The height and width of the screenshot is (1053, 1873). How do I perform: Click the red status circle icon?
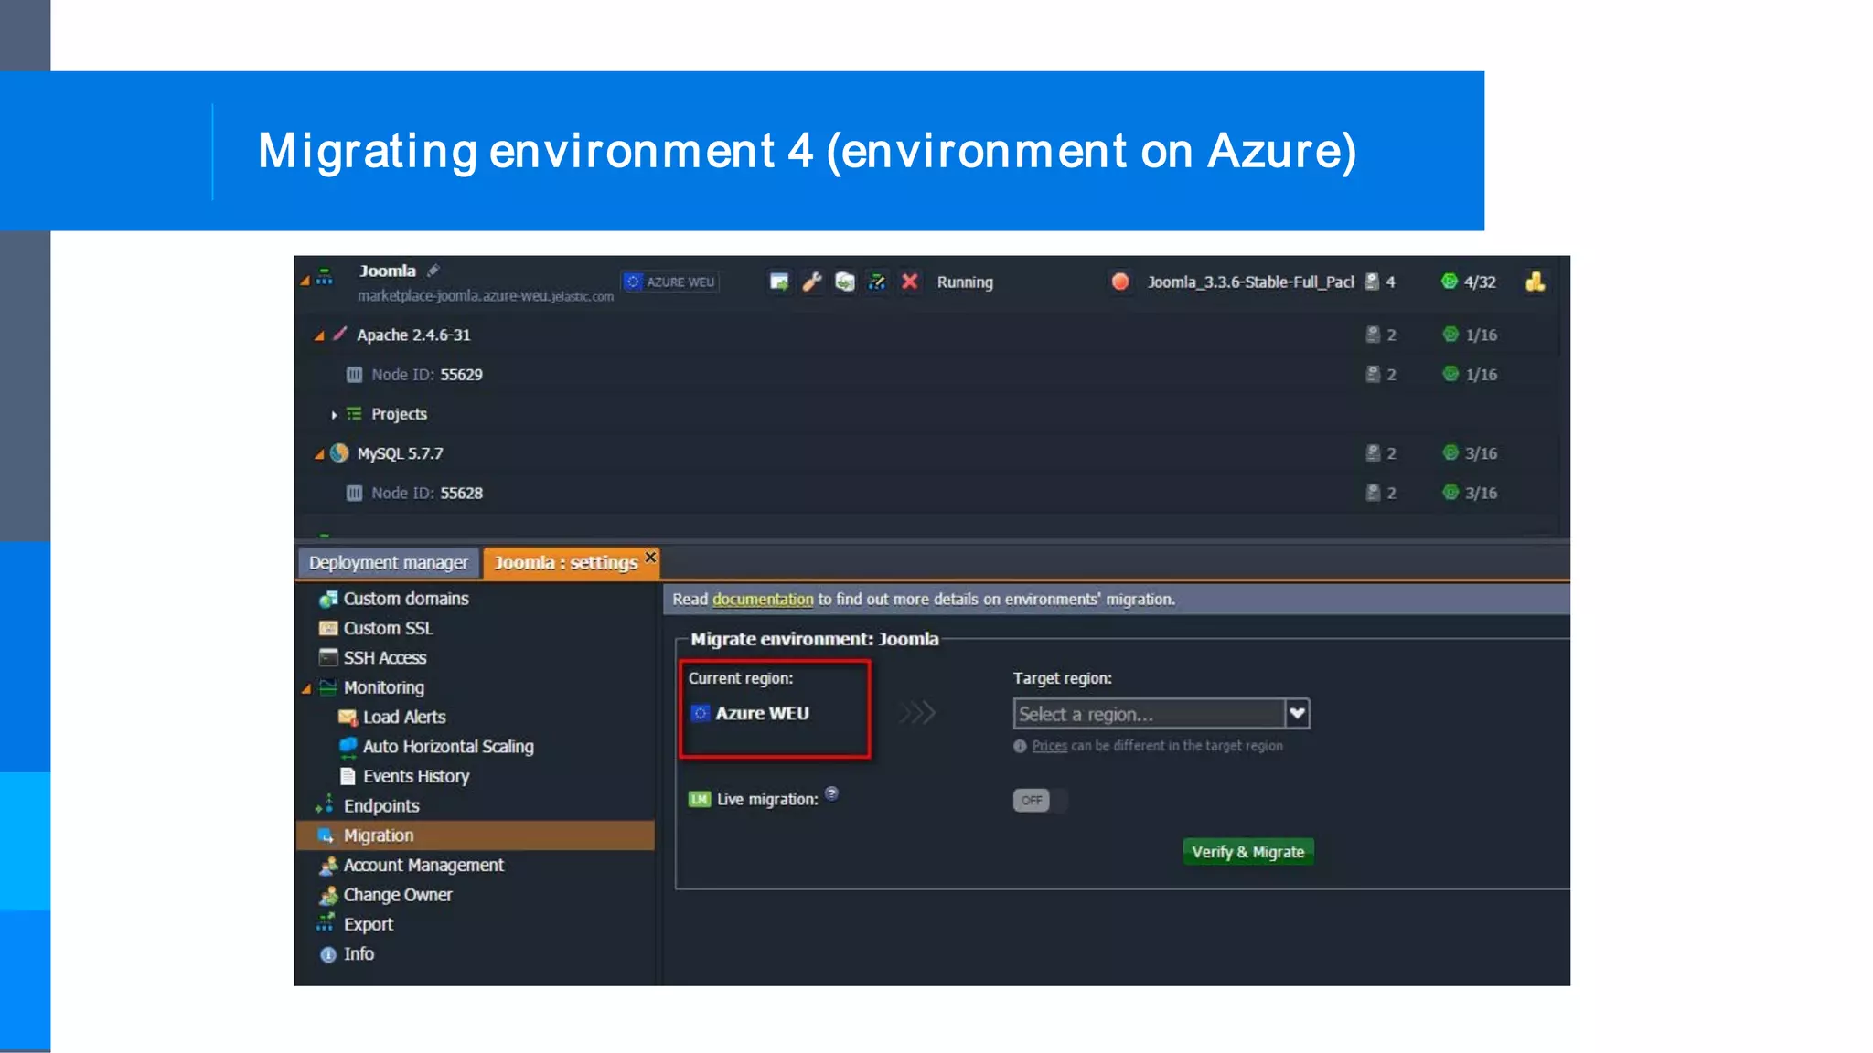tap(1120, 282)
